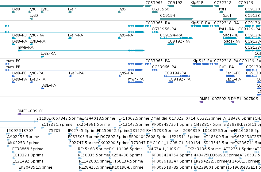The image size is (261, 172).
Task: Select the AM02253.5prime EST label
Action: point(23,137)
